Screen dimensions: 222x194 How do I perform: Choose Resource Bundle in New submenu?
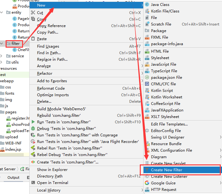(183, 144)
